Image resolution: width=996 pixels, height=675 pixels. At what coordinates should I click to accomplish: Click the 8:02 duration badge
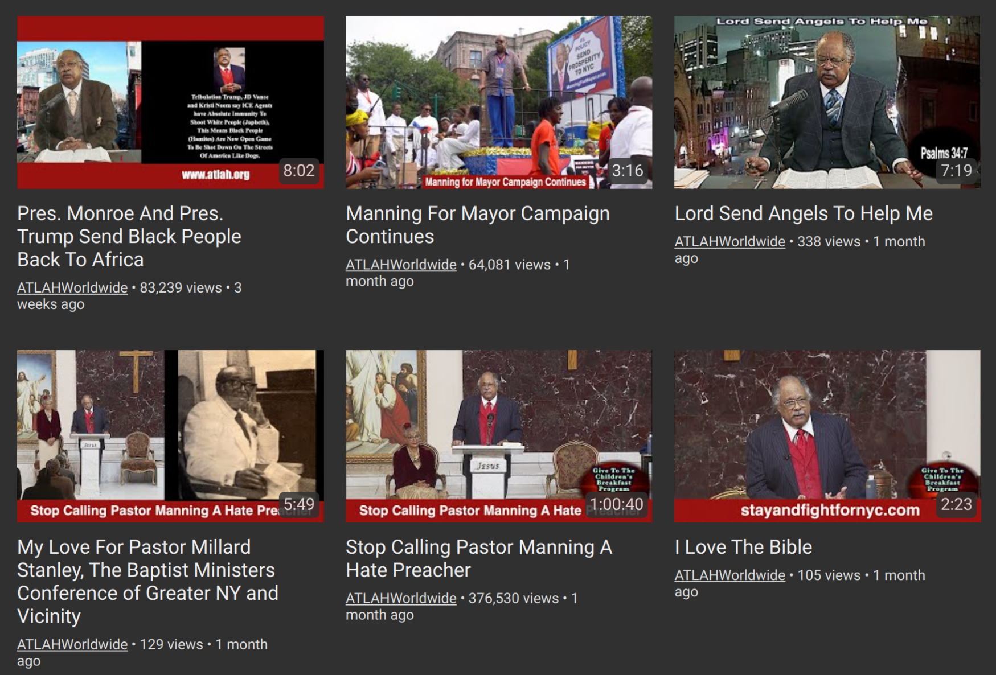(299, 171)
